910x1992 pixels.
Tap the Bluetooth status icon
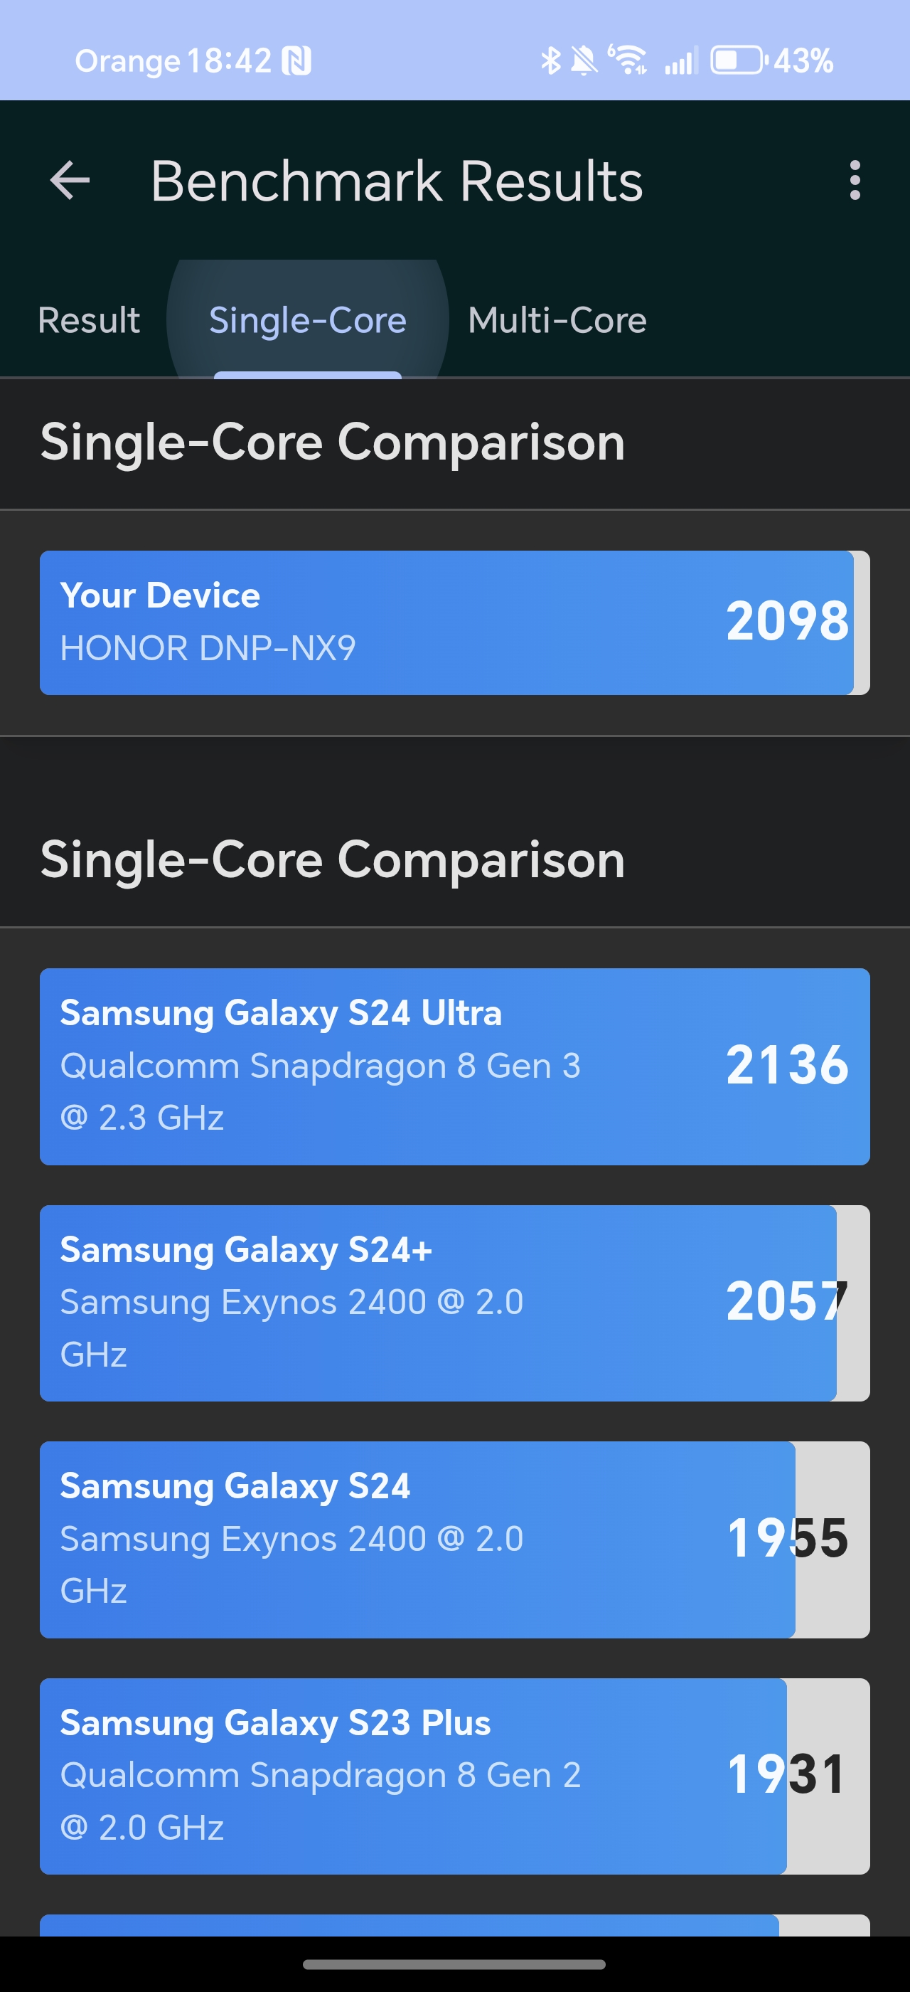tap(550, 60)
